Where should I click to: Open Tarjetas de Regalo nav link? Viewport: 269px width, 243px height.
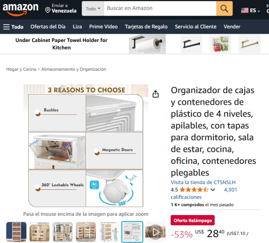tap(146, 27)
